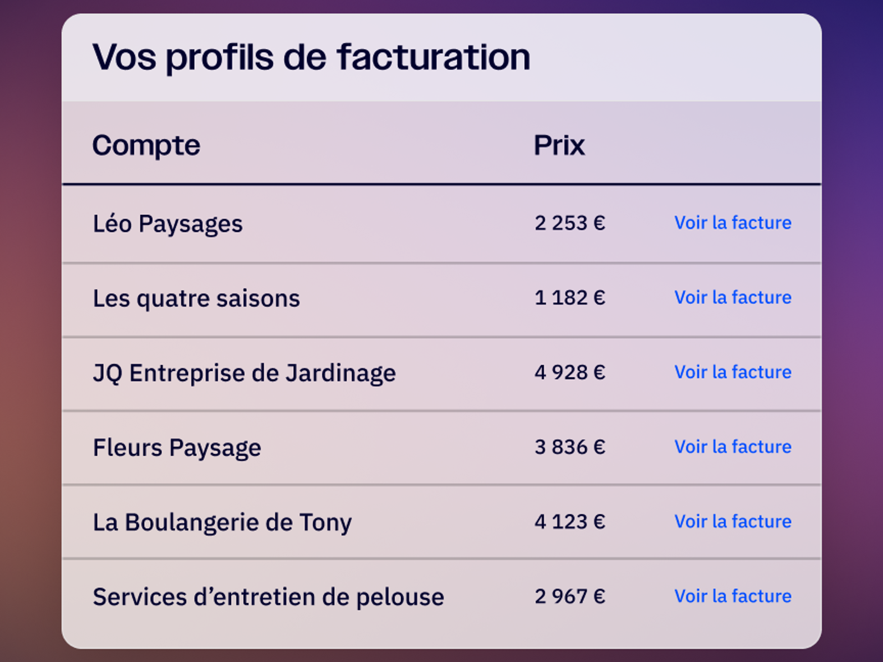Open the invoice link for Léo Paysages

coord(733,223)
